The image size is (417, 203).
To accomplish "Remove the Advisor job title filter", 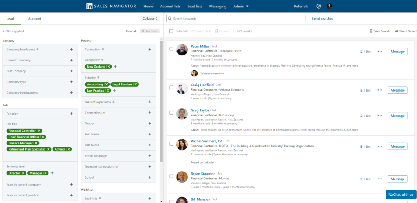I will pyautogui.click(x=68, y=149).
